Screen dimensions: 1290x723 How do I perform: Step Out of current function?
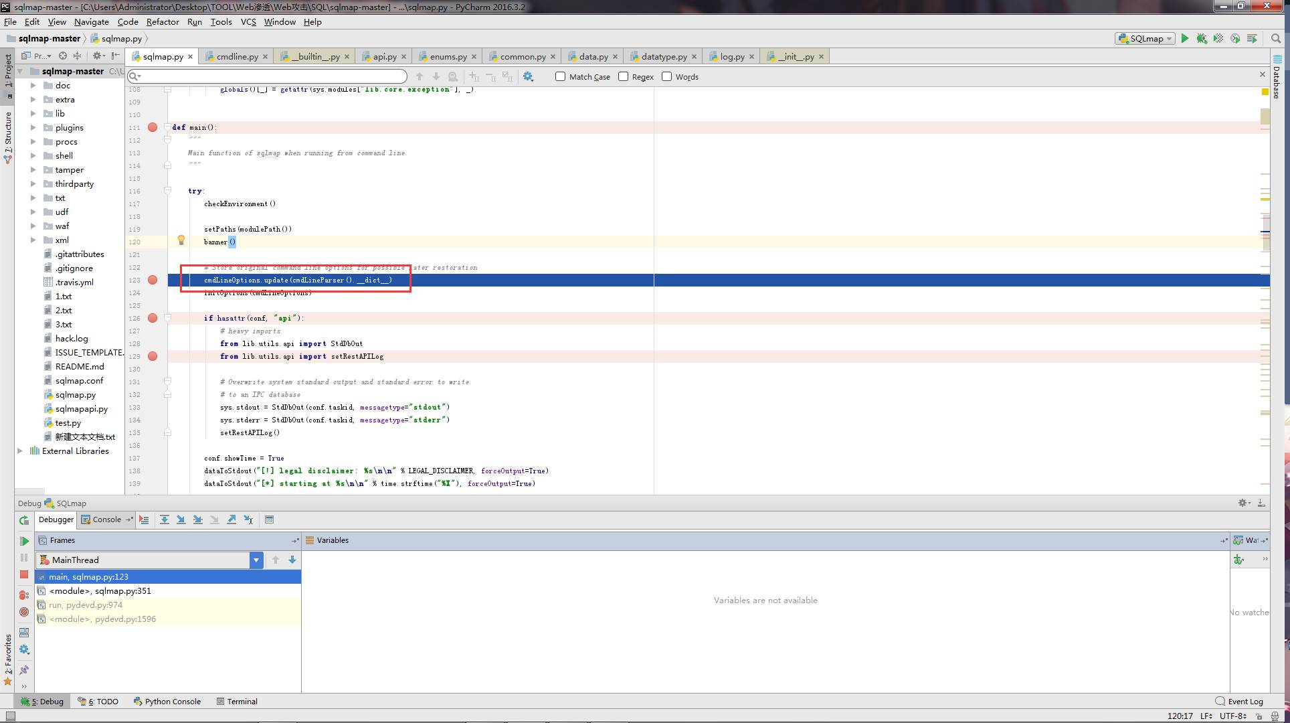[x=231, y=519]
